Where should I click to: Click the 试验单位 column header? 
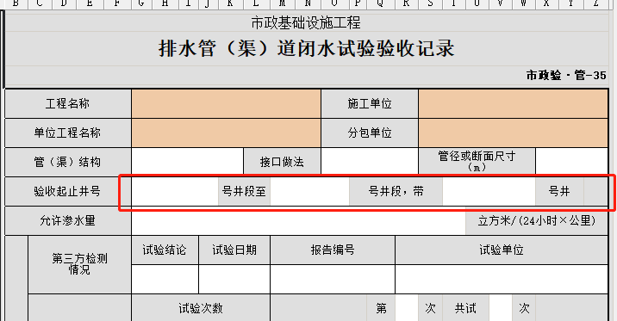pos(502,250)
